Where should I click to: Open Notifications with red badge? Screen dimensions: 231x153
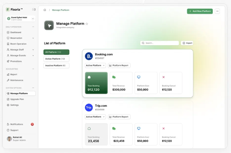pyautogui.click(x=16, y=124)
